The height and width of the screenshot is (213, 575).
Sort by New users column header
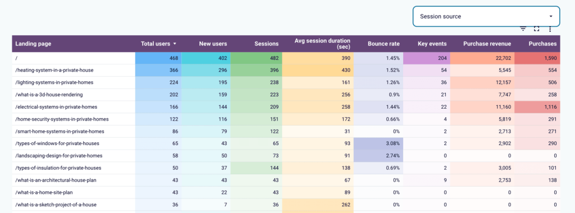[x=213, y=44]
